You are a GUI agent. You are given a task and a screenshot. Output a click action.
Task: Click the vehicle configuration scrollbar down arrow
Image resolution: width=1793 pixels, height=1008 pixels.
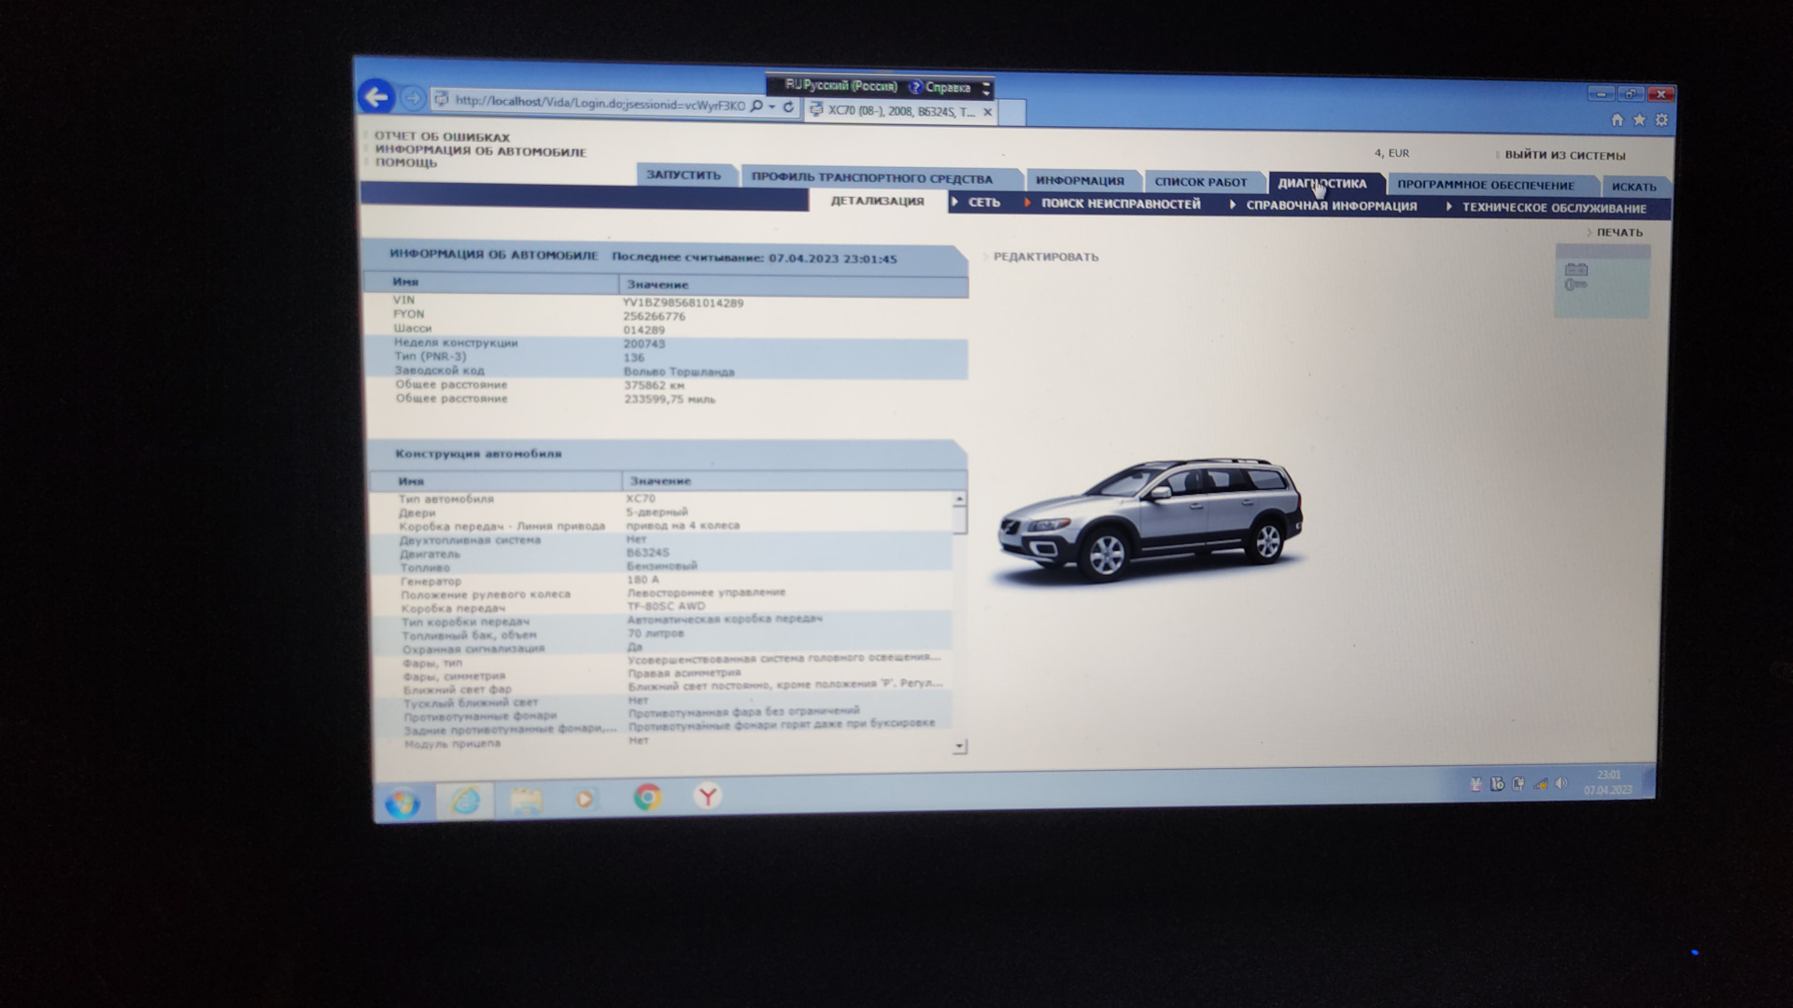(x=959, y=747)
